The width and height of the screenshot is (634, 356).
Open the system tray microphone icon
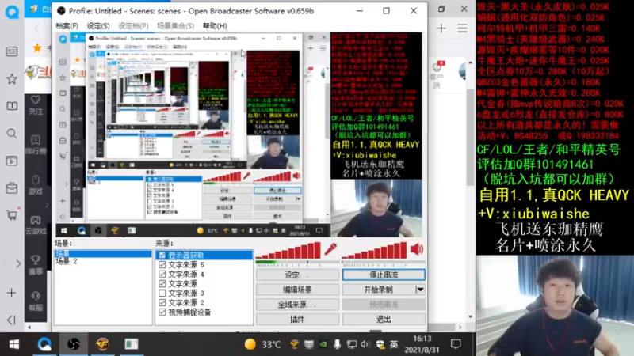coord(337,344)
